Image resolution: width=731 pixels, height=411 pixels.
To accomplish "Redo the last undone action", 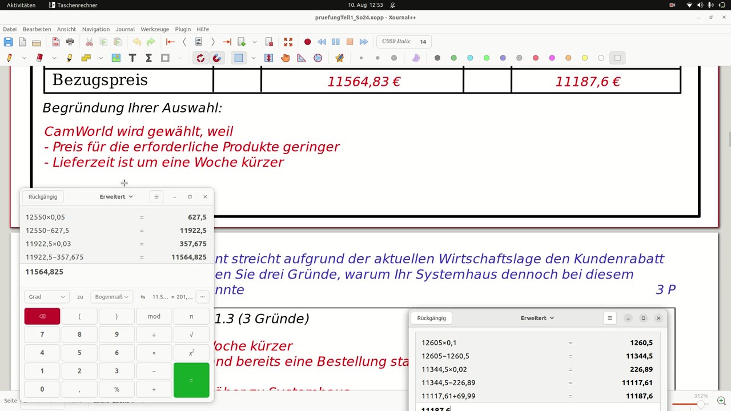I will pos(151,42).
